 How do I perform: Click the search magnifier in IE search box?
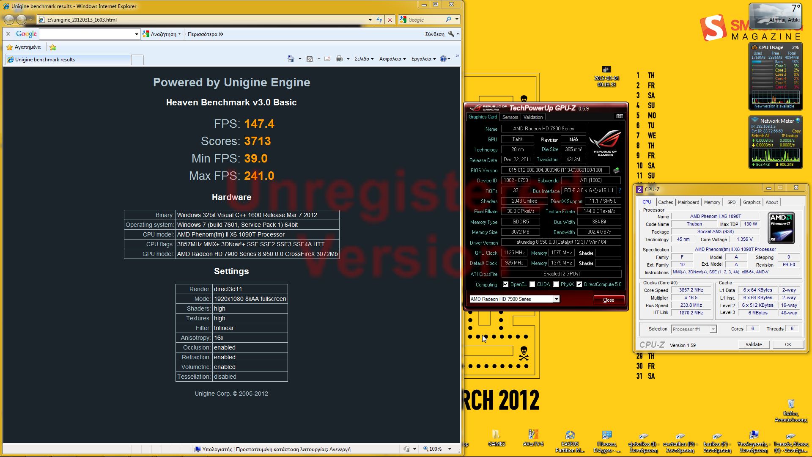(448, 19)
